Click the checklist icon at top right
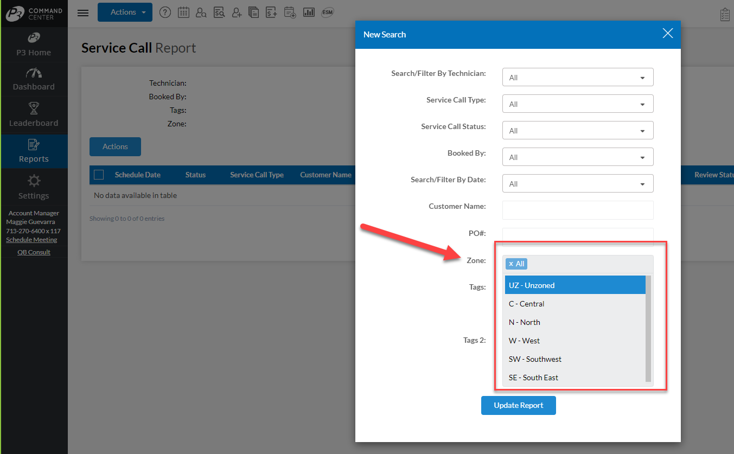This screenshot has height=454, width=734. 725,15
